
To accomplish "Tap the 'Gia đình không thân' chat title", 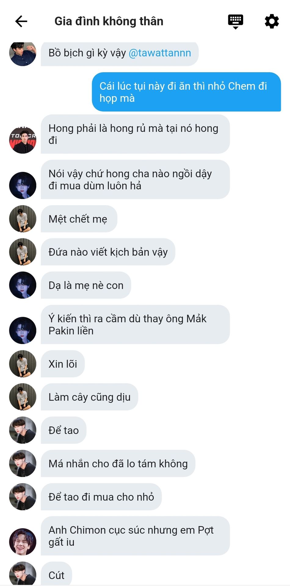I will (109, 21).
